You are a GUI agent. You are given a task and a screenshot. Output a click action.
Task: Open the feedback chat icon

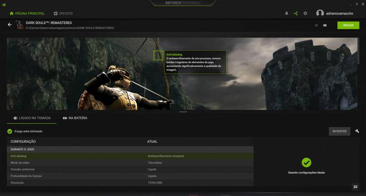[x=355, y=187]
